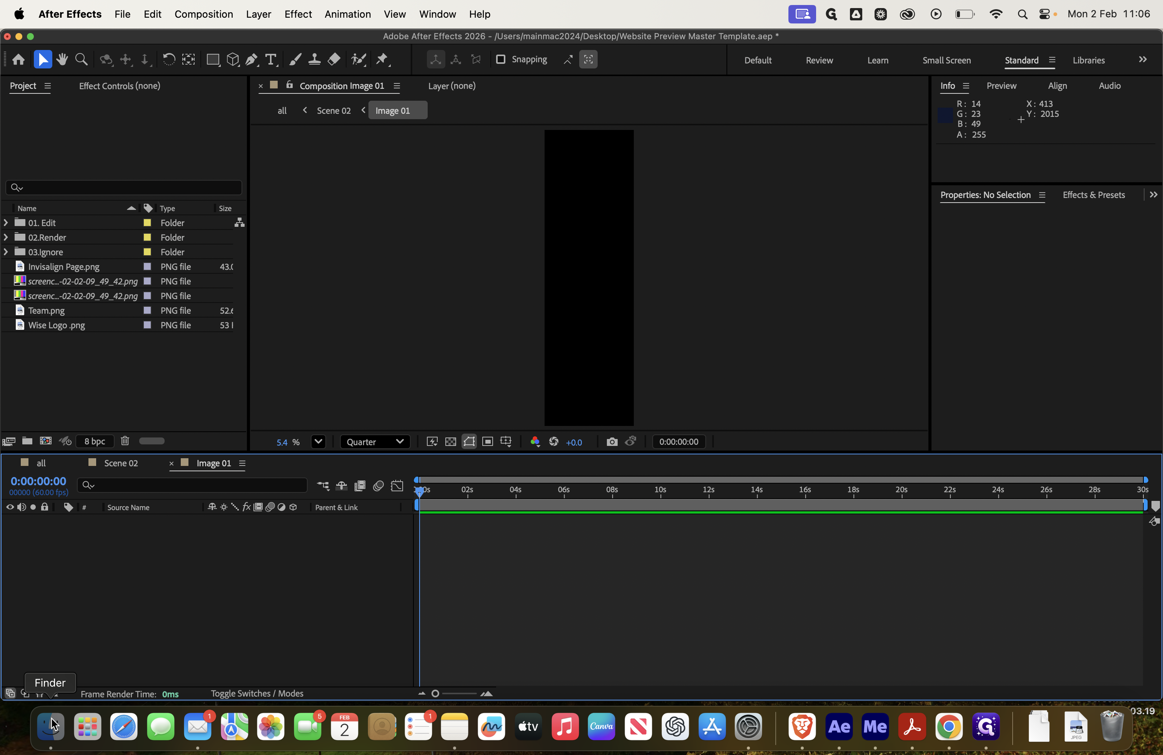Click the delete trash icon in Project panel
Screen dimensions: 1163x755
125,441
